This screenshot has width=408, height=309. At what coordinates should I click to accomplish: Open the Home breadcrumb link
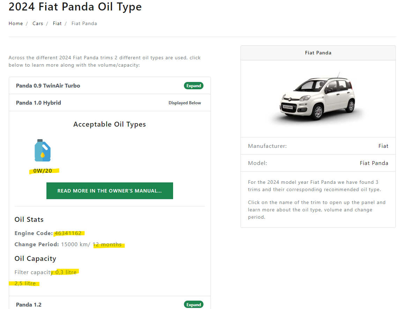point(16,23)
